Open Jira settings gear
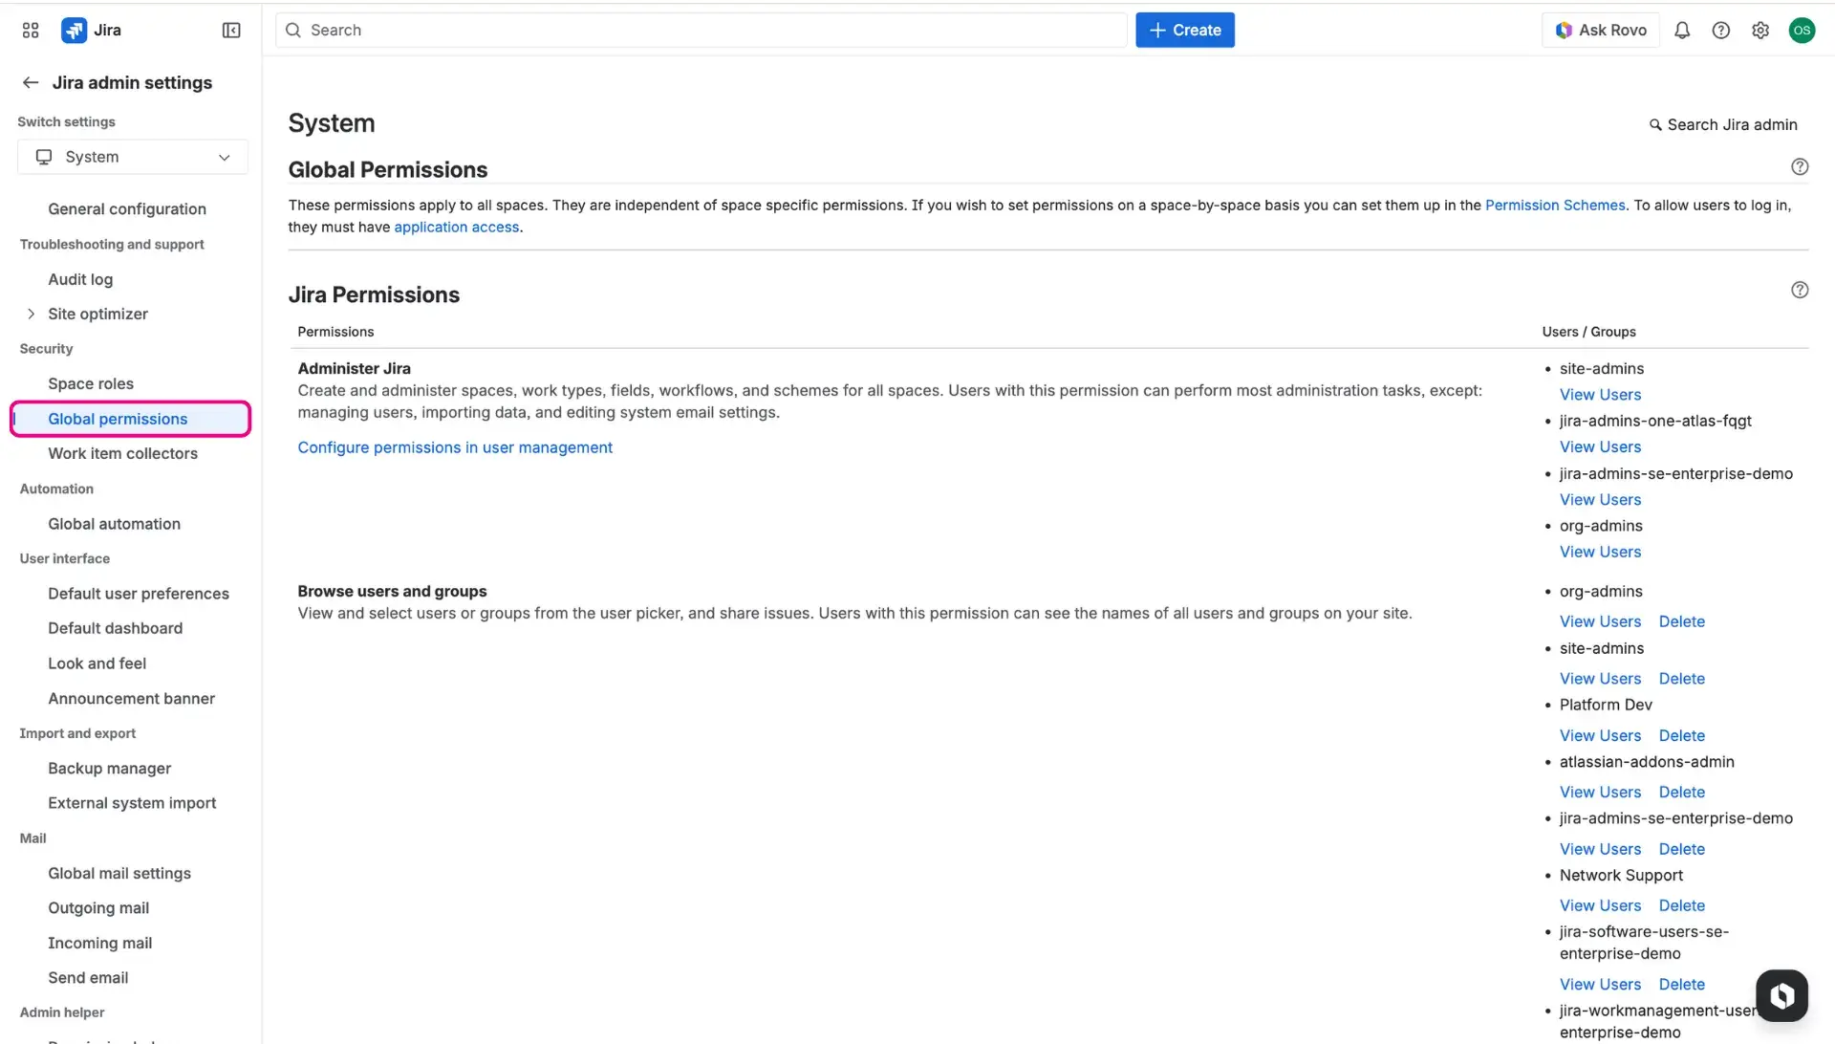The width and height of the screenshot is (1835, 1044). tap(1761, 30)
